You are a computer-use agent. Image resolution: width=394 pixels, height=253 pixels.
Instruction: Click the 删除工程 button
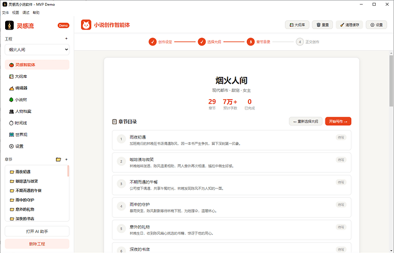point(37,244)
